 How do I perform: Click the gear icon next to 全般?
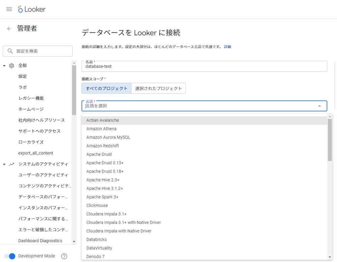pos(11,65)
